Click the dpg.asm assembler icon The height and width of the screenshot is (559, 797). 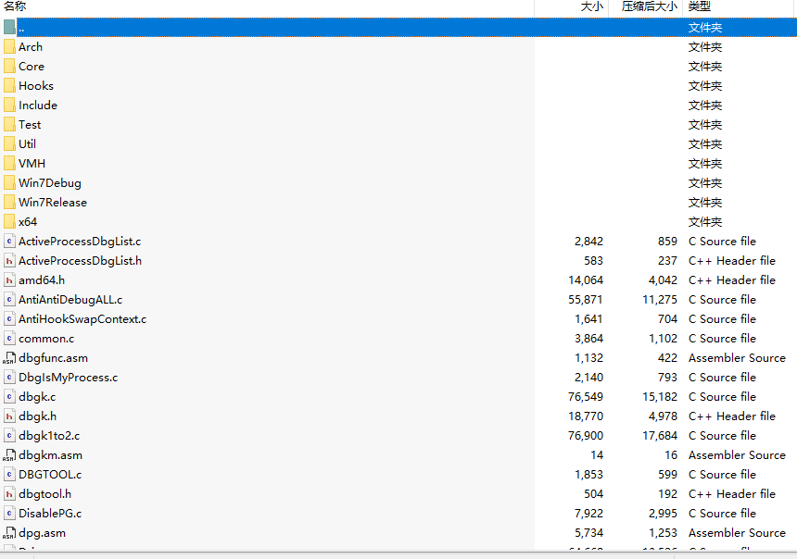click(9, 533)
